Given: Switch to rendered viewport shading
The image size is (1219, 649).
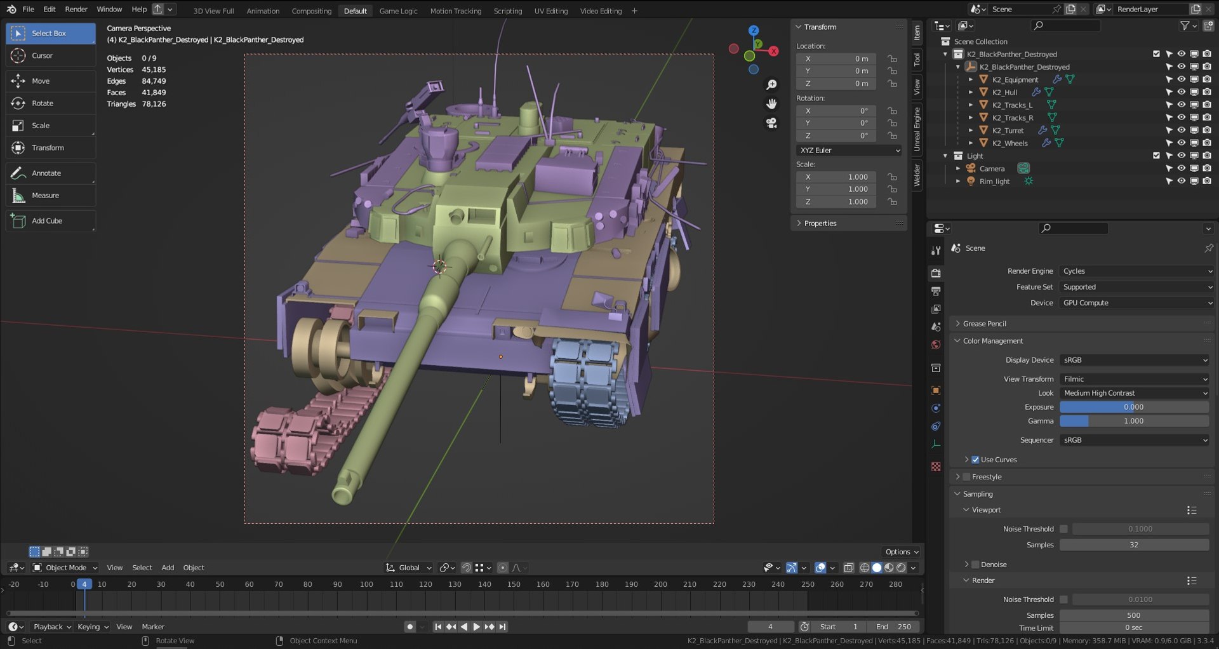Looking at the screenshot, I should point(901,568).
